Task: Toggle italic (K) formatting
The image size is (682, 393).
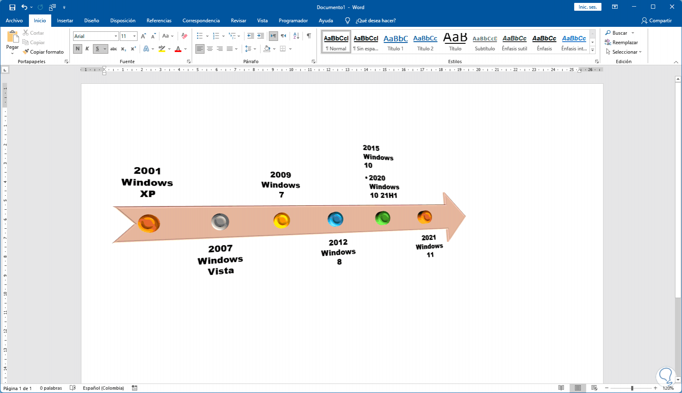Action: pyautogui.click(x=87, y=49)
